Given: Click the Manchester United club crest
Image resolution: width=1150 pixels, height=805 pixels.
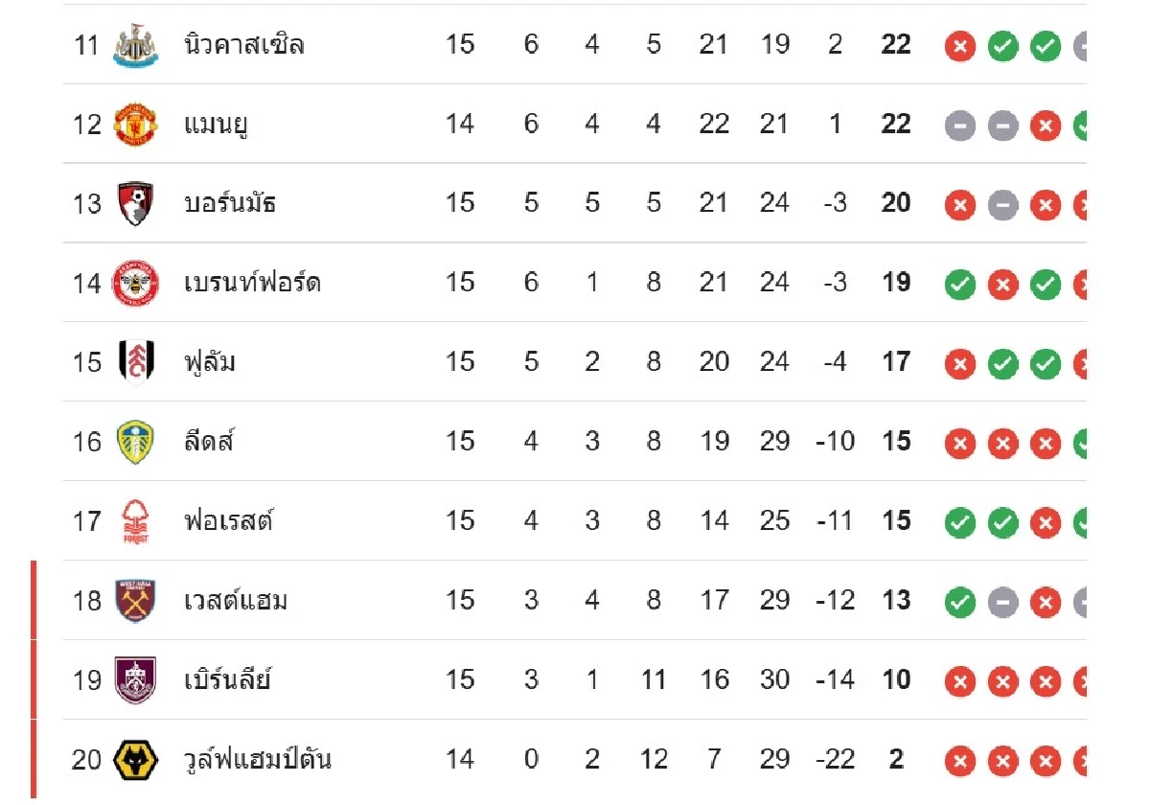Looking at the screenshot, I should tap(134, 125).
